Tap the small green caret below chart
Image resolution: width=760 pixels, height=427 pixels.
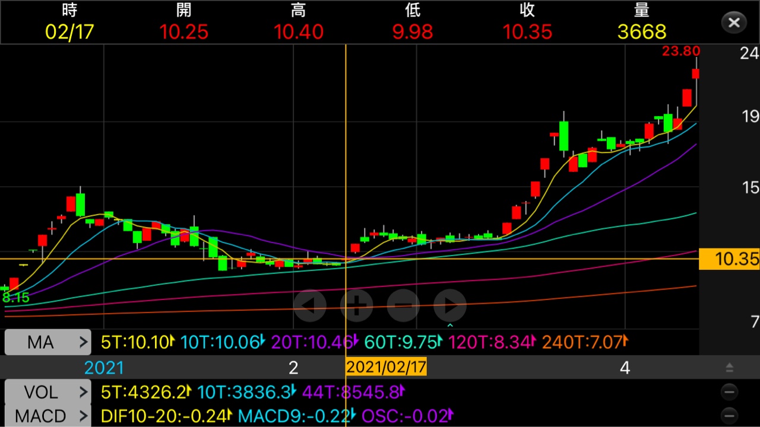coord(450,325)
